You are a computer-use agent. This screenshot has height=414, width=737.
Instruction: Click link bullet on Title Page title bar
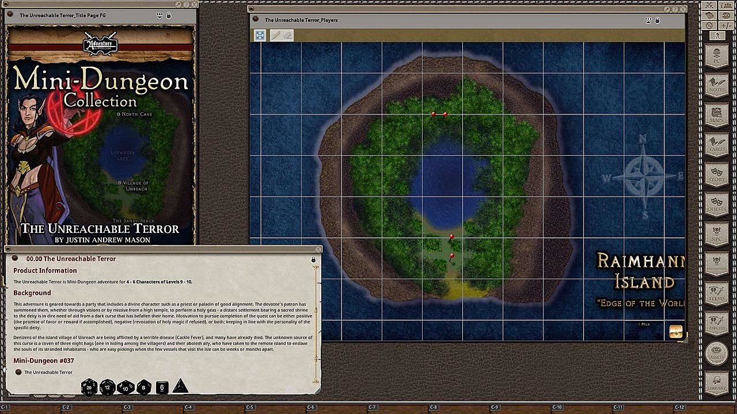pos(12,15)
